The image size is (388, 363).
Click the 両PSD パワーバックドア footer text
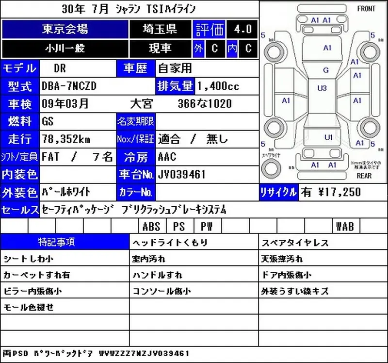48,353
